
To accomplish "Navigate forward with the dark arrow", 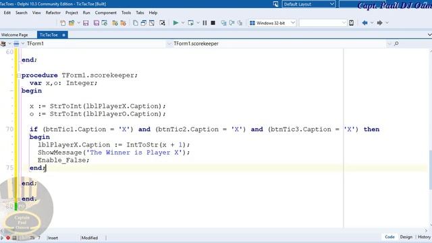I will pyautogui.click(x=379, y=23).
